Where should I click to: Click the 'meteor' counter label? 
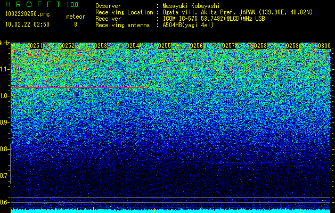click(x=76, y=17)
